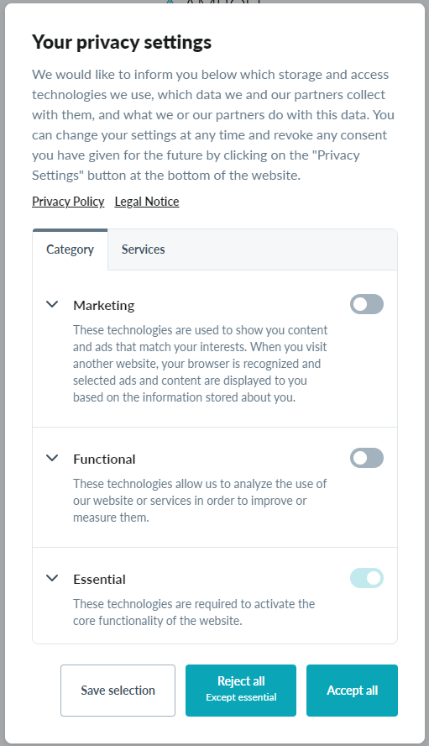The width and height of the screenshot is (429, 746).
Task: Select the Category tab
Action: tap(70, 250)
